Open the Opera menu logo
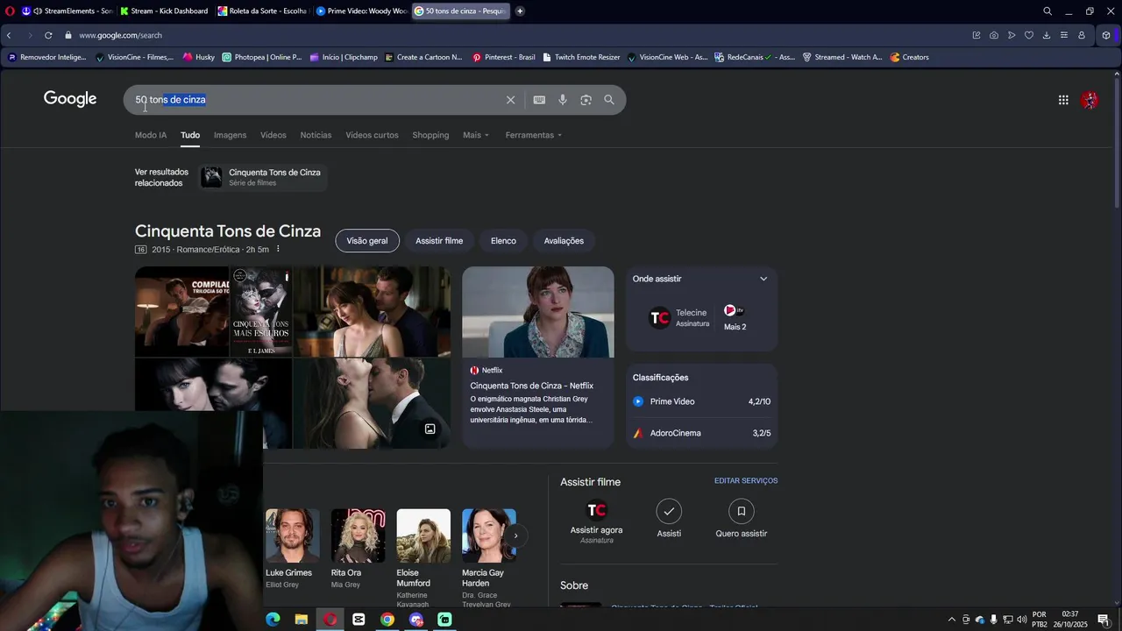This screenshot has width=1122, height=631. pyautogui.click(x=10, y=11)
